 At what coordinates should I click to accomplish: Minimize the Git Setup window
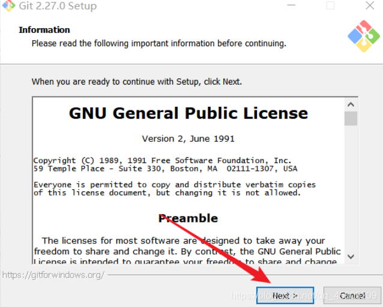tap(291, 5)
